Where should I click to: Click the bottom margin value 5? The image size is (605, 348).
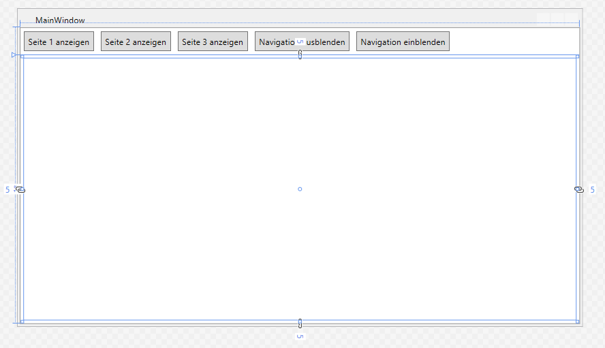300,336
